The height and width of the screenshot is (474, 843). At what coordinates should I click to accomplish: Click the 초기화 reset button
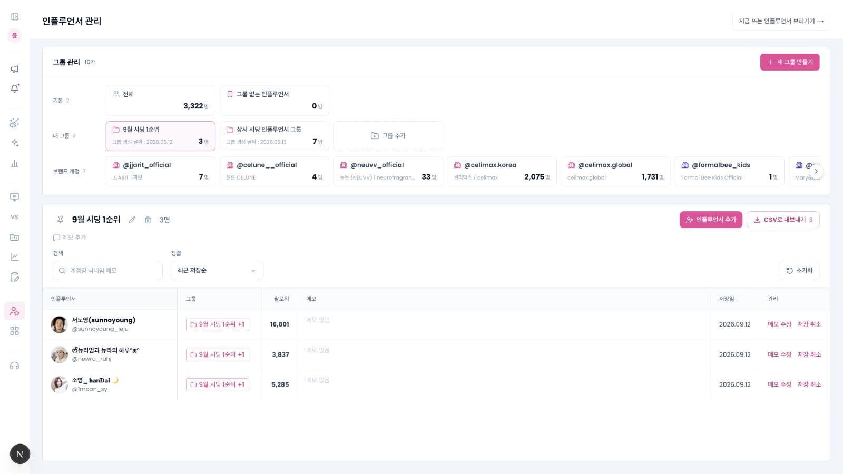pyautogui.click(x=799, y=270)
